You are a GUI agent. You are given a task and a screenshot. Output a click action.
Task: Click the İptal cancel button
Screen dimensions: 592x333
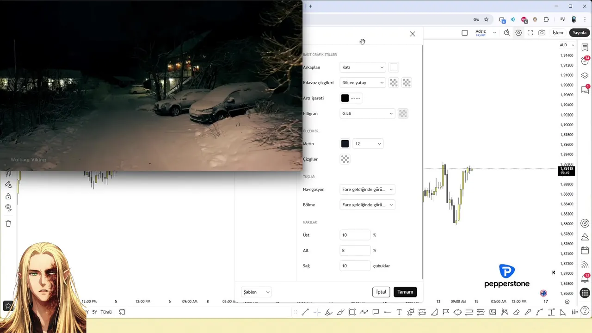tap(381, 292)
